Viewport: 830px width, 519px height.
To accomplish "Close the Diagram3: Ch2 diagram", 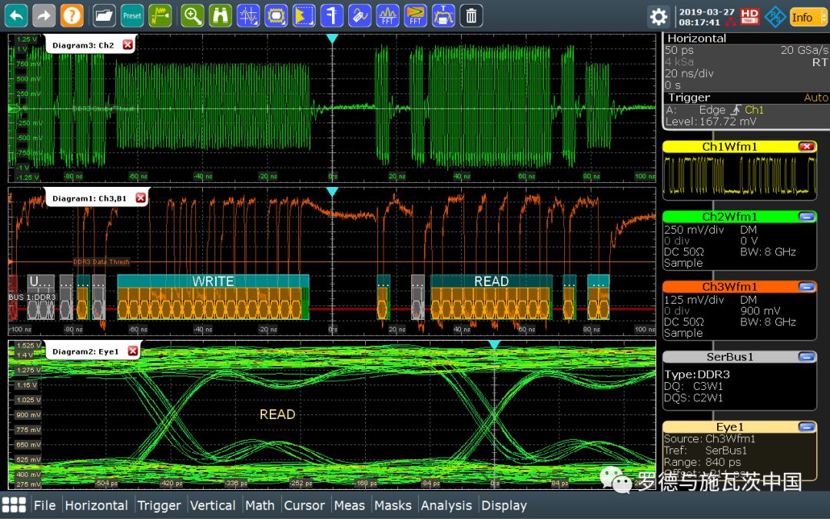I will click(128, 45).
